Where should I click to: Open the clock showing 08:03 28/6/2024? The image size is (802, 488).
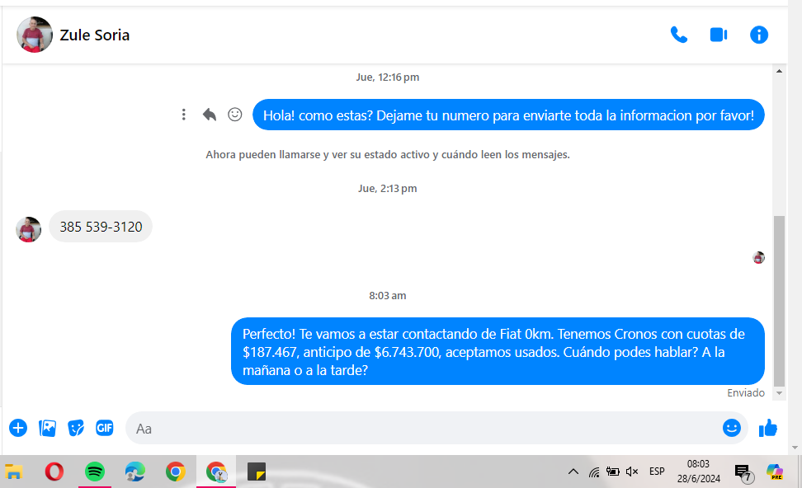pos(699,472)
